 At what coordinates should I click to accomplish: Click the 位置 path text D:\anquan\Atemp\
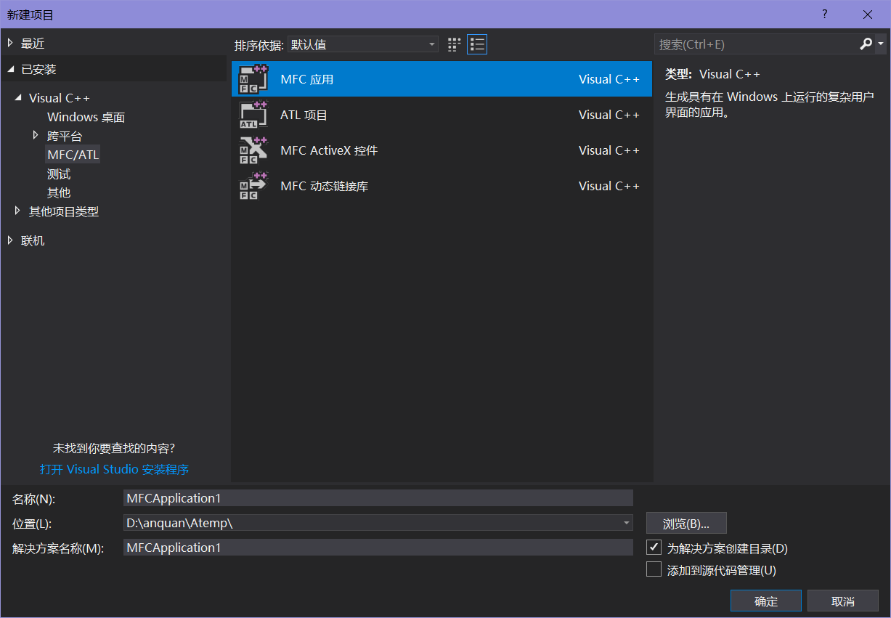[179, 523]
